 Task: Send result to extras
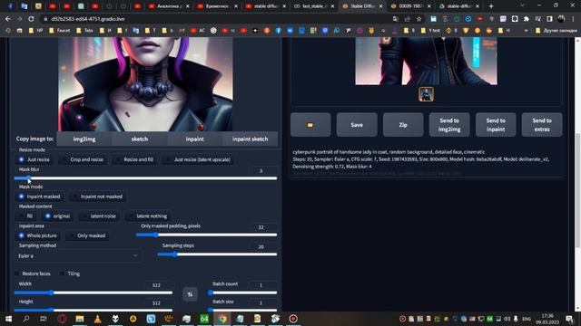click(x=542, y=125)
